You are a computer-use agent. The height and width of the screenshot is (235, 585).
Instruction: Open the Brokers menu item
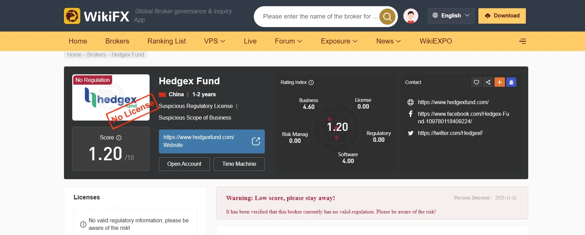point(117,41)
